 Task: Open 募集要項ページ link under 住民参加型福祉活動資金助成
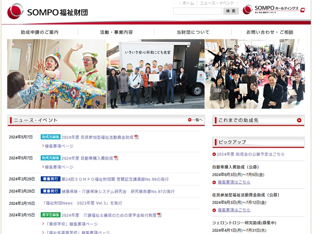pyautogui.click(x=59, y=146)
